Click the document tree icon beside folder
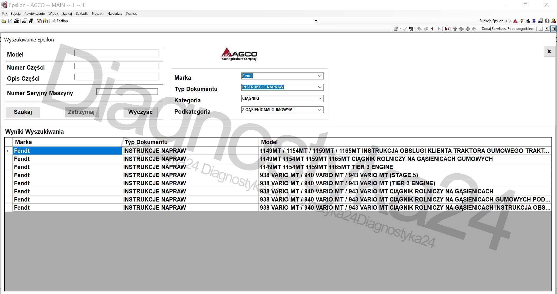Screen dimensions: 557x294 (x=10, y=21)
